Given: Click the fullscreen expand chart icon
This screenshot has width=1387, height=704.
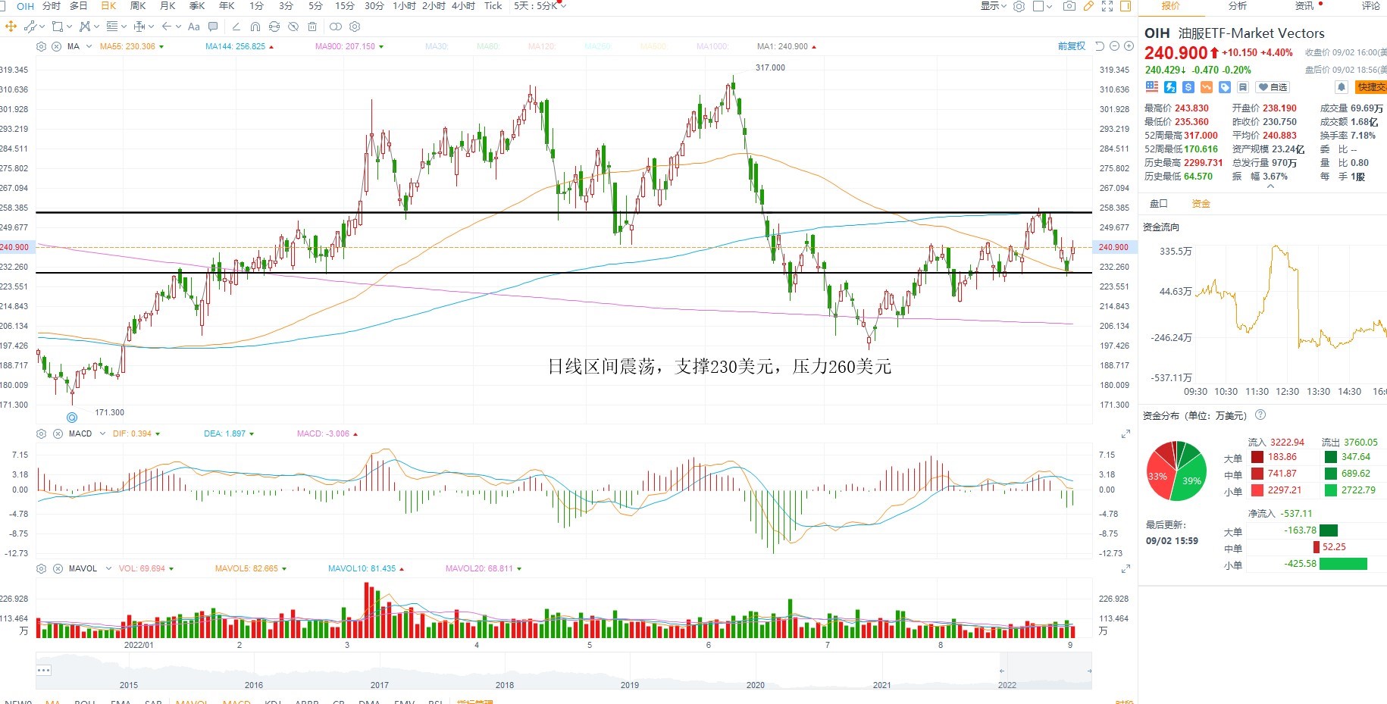Looking at the screenshot, I should pyautogui.click(x=1107, y=6).
